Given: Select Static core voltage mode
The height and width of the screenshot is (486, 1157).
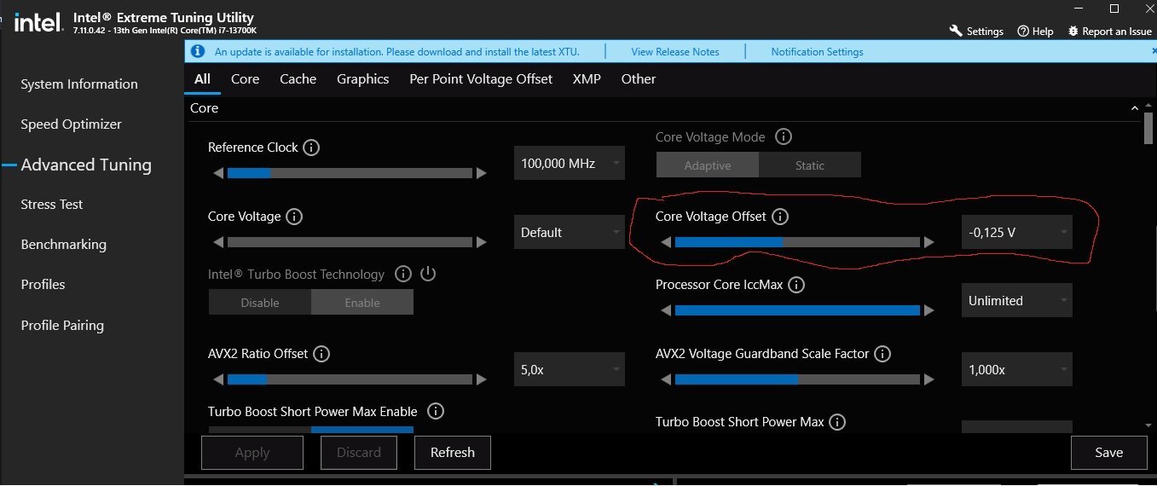Looking at the screenshot, I should tap(809, 165).
